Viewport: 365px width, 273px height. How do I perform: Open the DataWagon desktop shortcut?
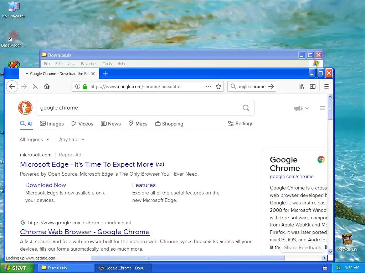[13, 39]
